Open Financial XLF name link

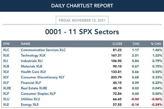coord(31,83)
